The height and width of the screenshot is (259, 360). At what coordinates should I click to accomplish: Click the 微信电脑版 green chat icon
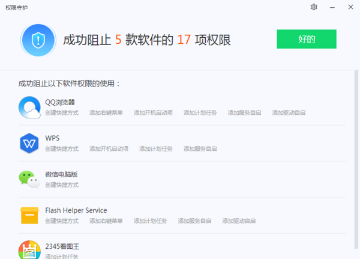pos(29,179)
